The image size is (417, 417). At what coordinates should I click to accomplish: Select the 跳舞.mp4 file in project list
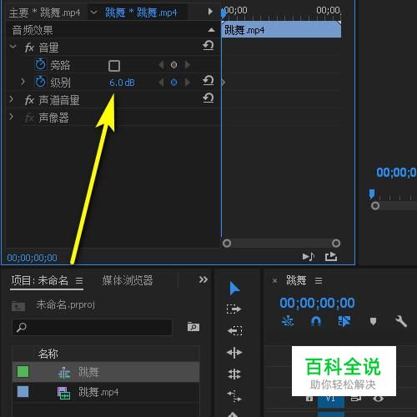pos(106,392)
